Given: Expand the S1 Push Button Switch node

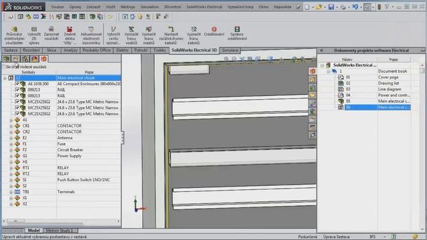Looking at the screenshot, I should (11, 180).
